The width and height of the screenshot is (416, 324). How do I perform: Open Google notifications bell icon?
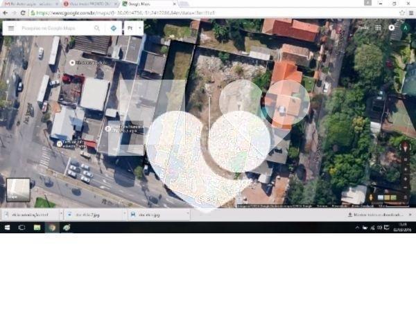point(392,28)
